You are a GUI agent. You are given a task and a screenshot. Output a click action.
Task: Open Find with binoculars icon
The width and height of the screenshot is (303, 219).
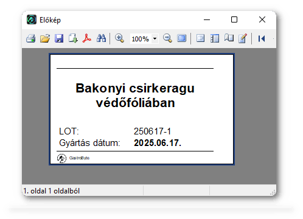click(101, 38)
